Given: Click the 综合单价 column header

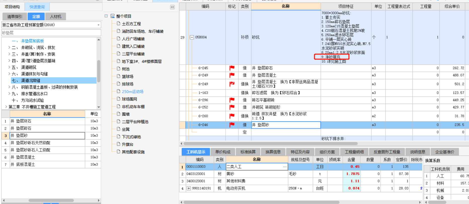Looking at the screenshot, I should tap(452, 6).
